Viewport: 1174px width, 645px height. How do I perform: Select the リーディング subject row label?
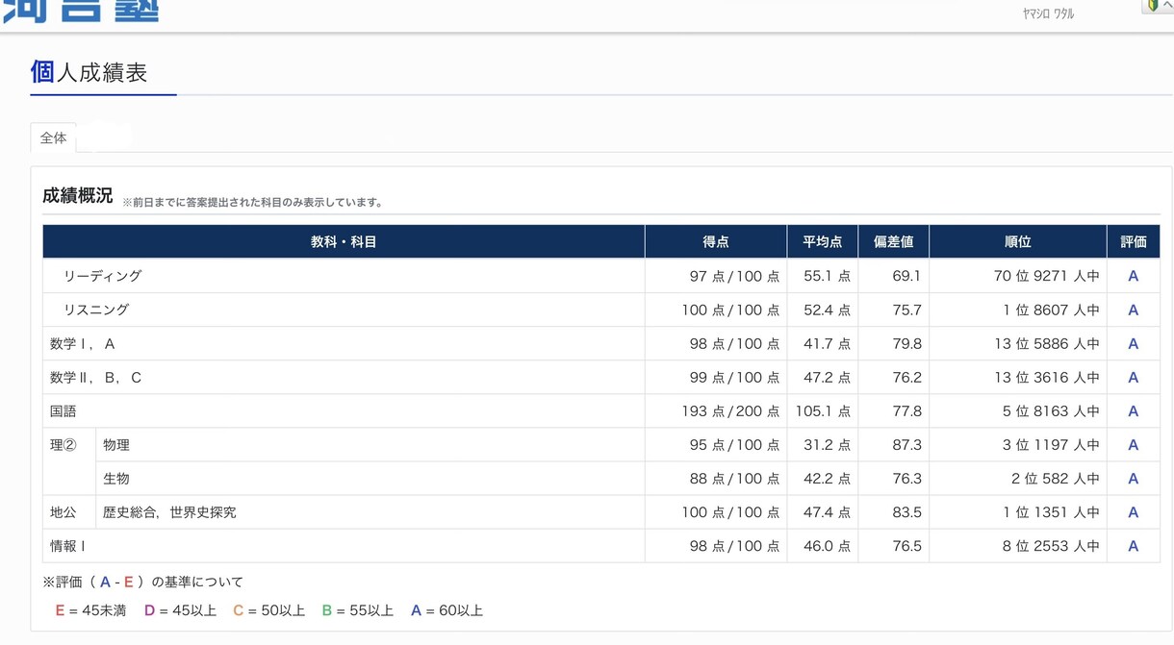click(102, 276)
